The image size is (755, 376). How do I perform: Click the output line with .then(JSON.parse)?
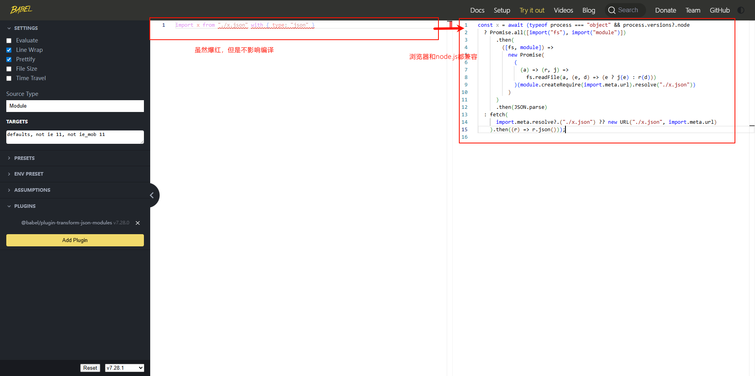click(x=521, y=107)
